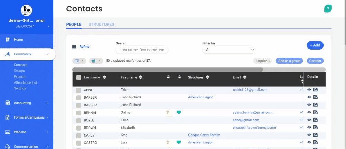Click the Accounting calculator icon
Viewport: 346px width, 149px height.
pyautogui.click(x=8, y=103)
